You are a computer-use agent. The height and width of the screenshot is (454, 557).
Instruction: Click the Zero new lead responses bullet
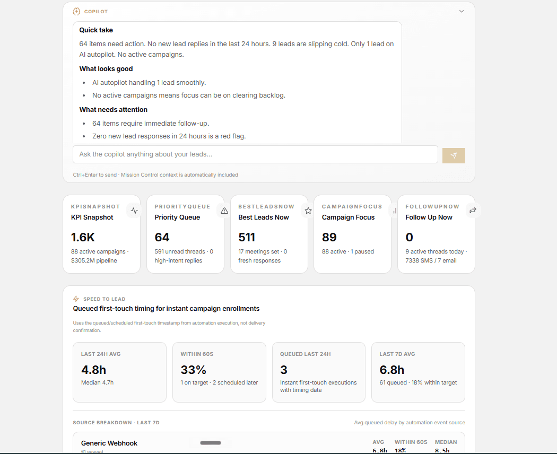(x=169, y=136)
